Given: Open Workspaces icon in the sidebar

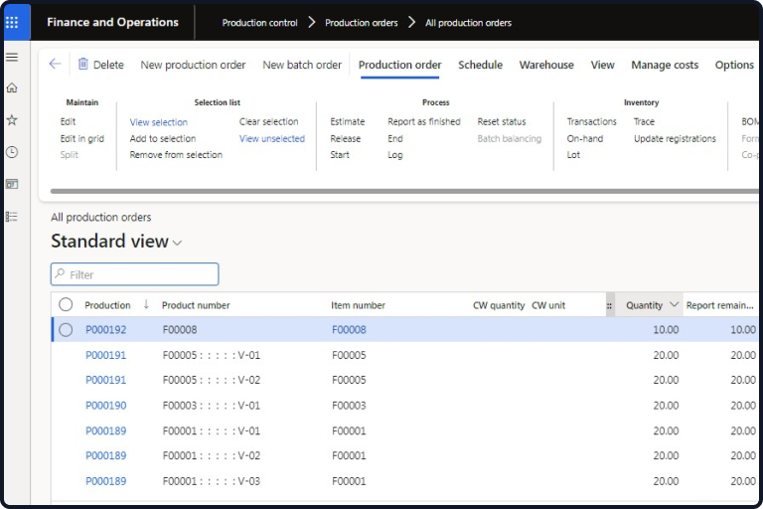Looking at the screenshot, I should (x=12, y=184).
